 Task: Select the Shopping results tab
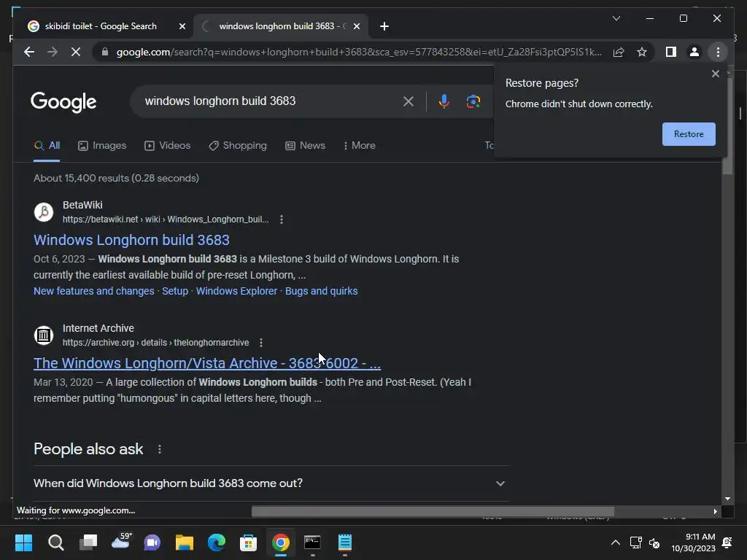coord(237,145)
